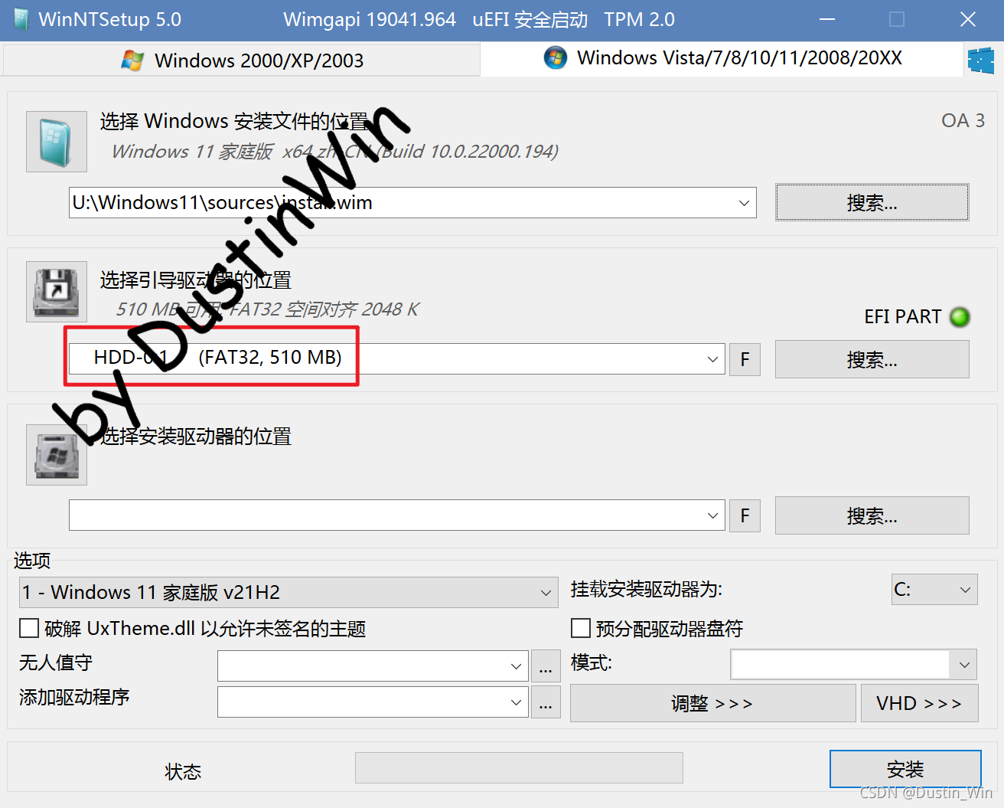
Task: Click the installation drive hard disk icon
Action: tap(57, 455)
